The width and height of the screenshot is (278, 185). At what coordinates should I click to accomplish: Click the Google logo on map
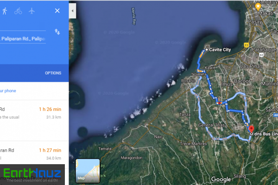[x=221, y=179]
